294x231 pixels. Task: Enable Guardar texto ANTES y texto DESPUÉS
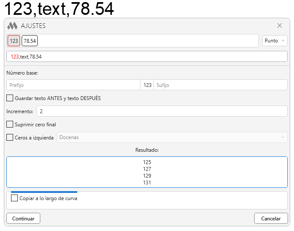click(10, 98)
